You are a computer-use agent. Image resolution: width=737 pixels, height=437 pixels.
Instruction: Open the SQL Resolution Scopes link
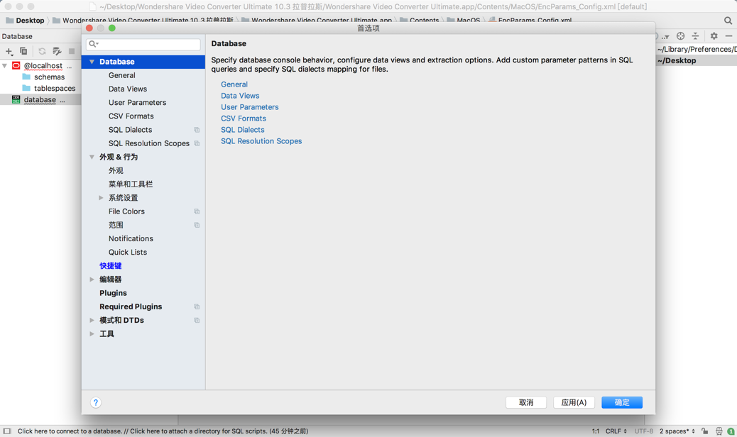(261, 140)
